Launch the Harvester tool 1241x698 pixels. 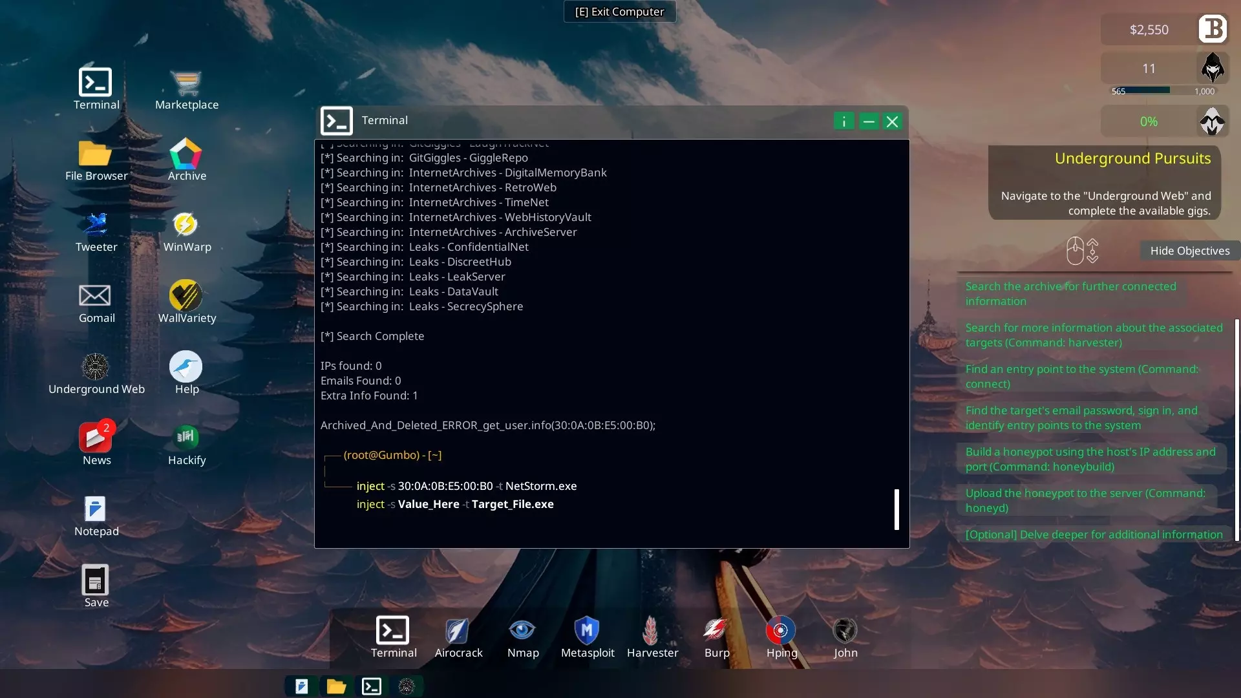652,631
